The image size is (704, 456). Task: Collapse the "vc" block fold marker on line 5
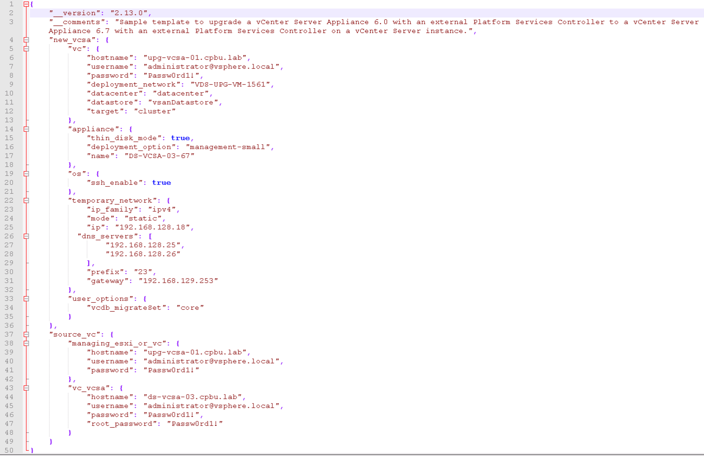(26, 49)
